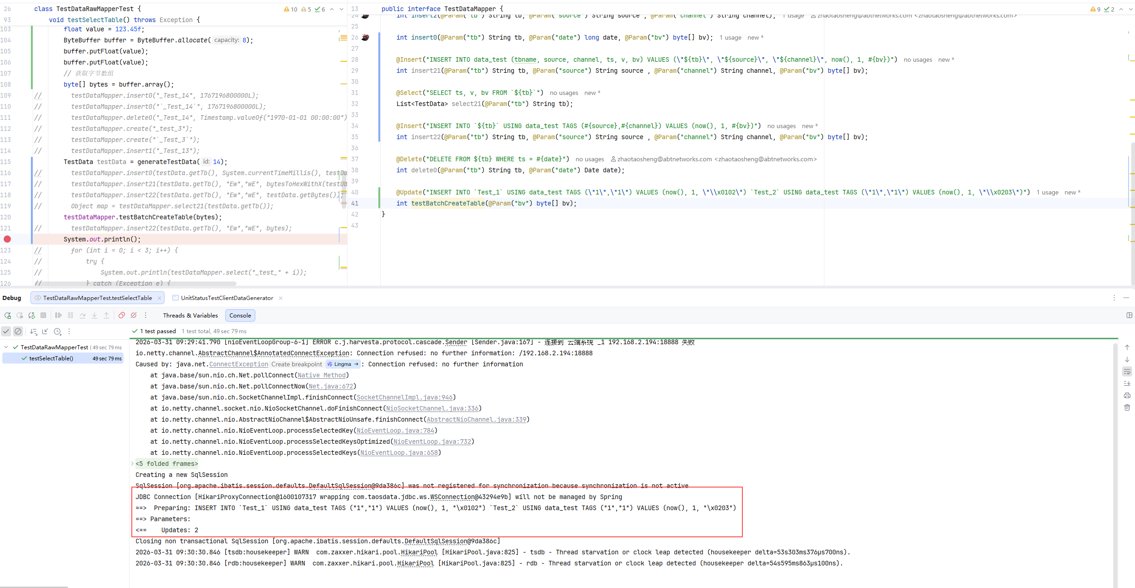Click Mute Breakpoints icon
The height and width of the screenshot is (588, 1135).
tap(134, 316)
